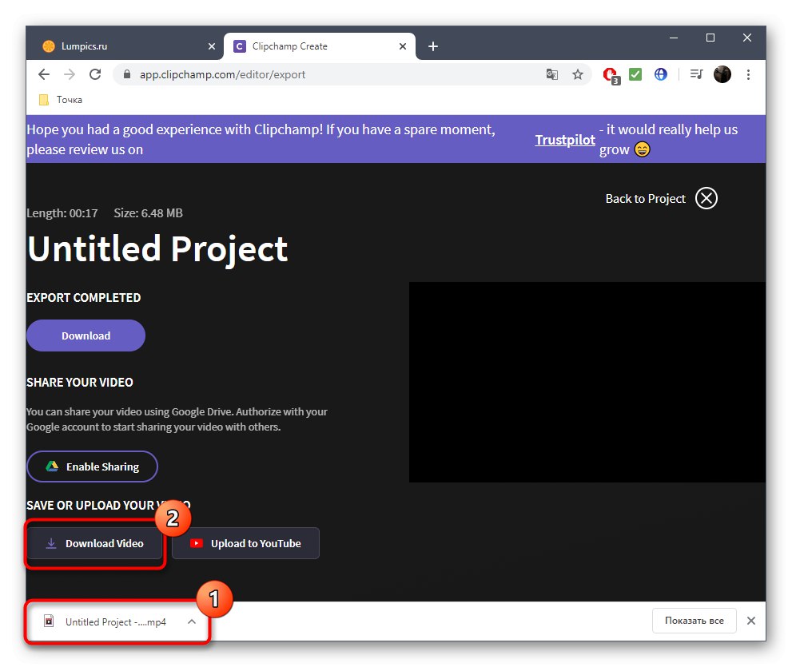
Task: Switch to the Lumpics.ru tab
Action: 120,46
